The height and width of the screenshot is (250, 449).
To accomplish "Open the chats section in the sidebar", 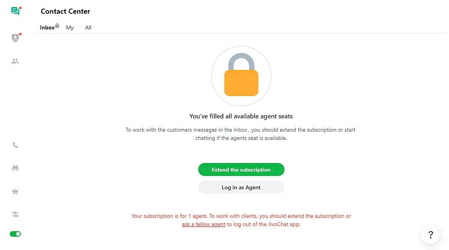I will click(15, 11).
